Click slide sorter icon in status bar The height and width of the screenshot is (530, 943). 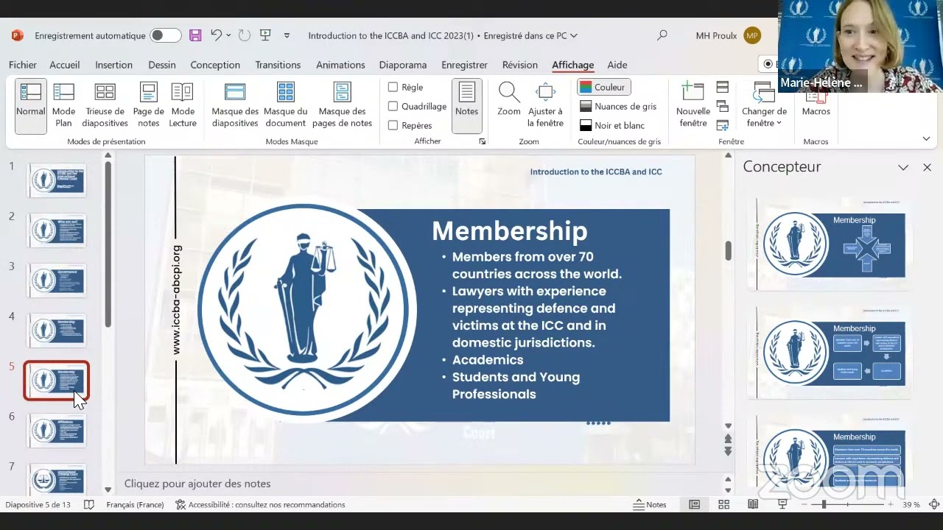pyautogui.click(x=723, y=504)
